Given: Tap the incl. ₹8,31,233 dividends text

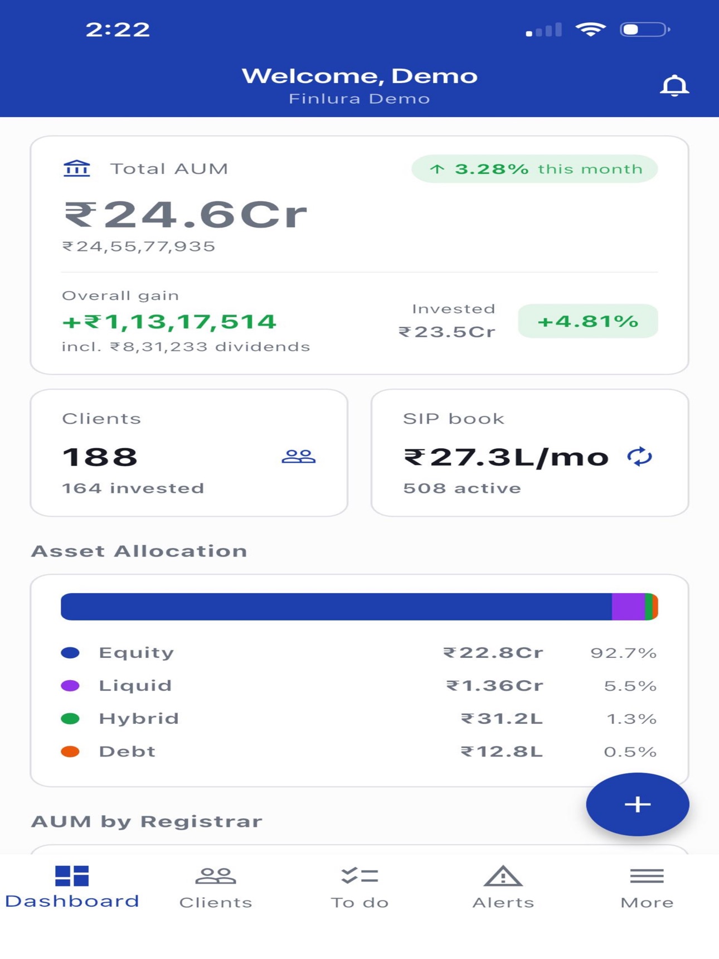Looking at the screenshot, I should coord(186,347).
